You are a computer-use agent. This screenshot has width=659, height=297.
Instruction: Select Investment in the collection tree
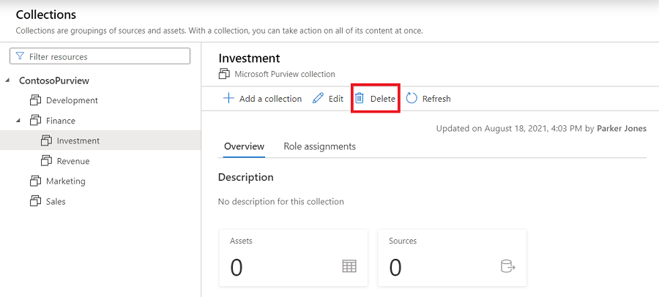point(78,140)
